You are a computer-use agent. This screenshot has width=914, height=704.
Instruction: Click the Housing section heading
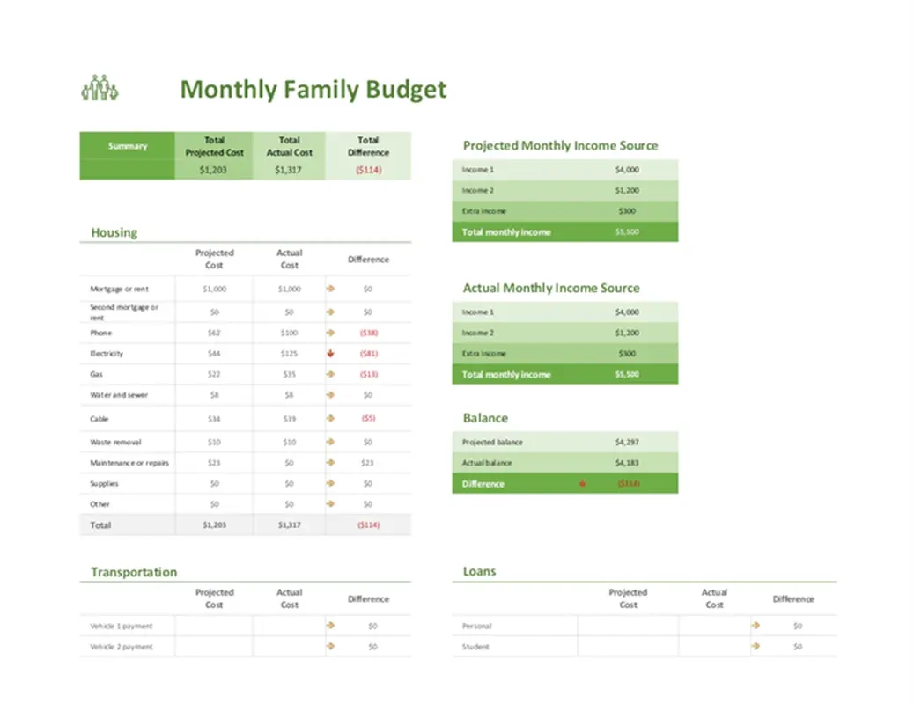113,232
